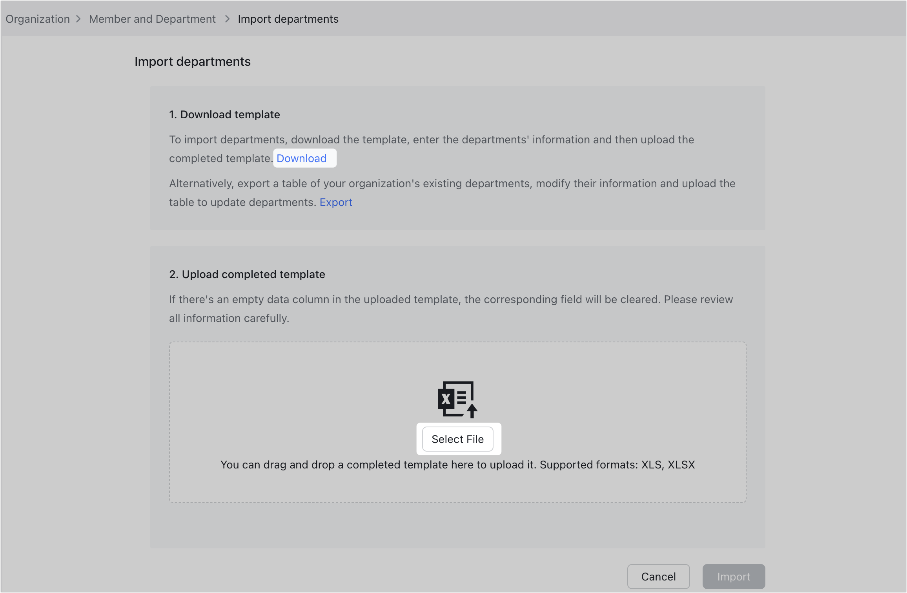Click the Download template section title
This screenshot has height=593, width=907.
pyautogui.click(x=224, y=114)
